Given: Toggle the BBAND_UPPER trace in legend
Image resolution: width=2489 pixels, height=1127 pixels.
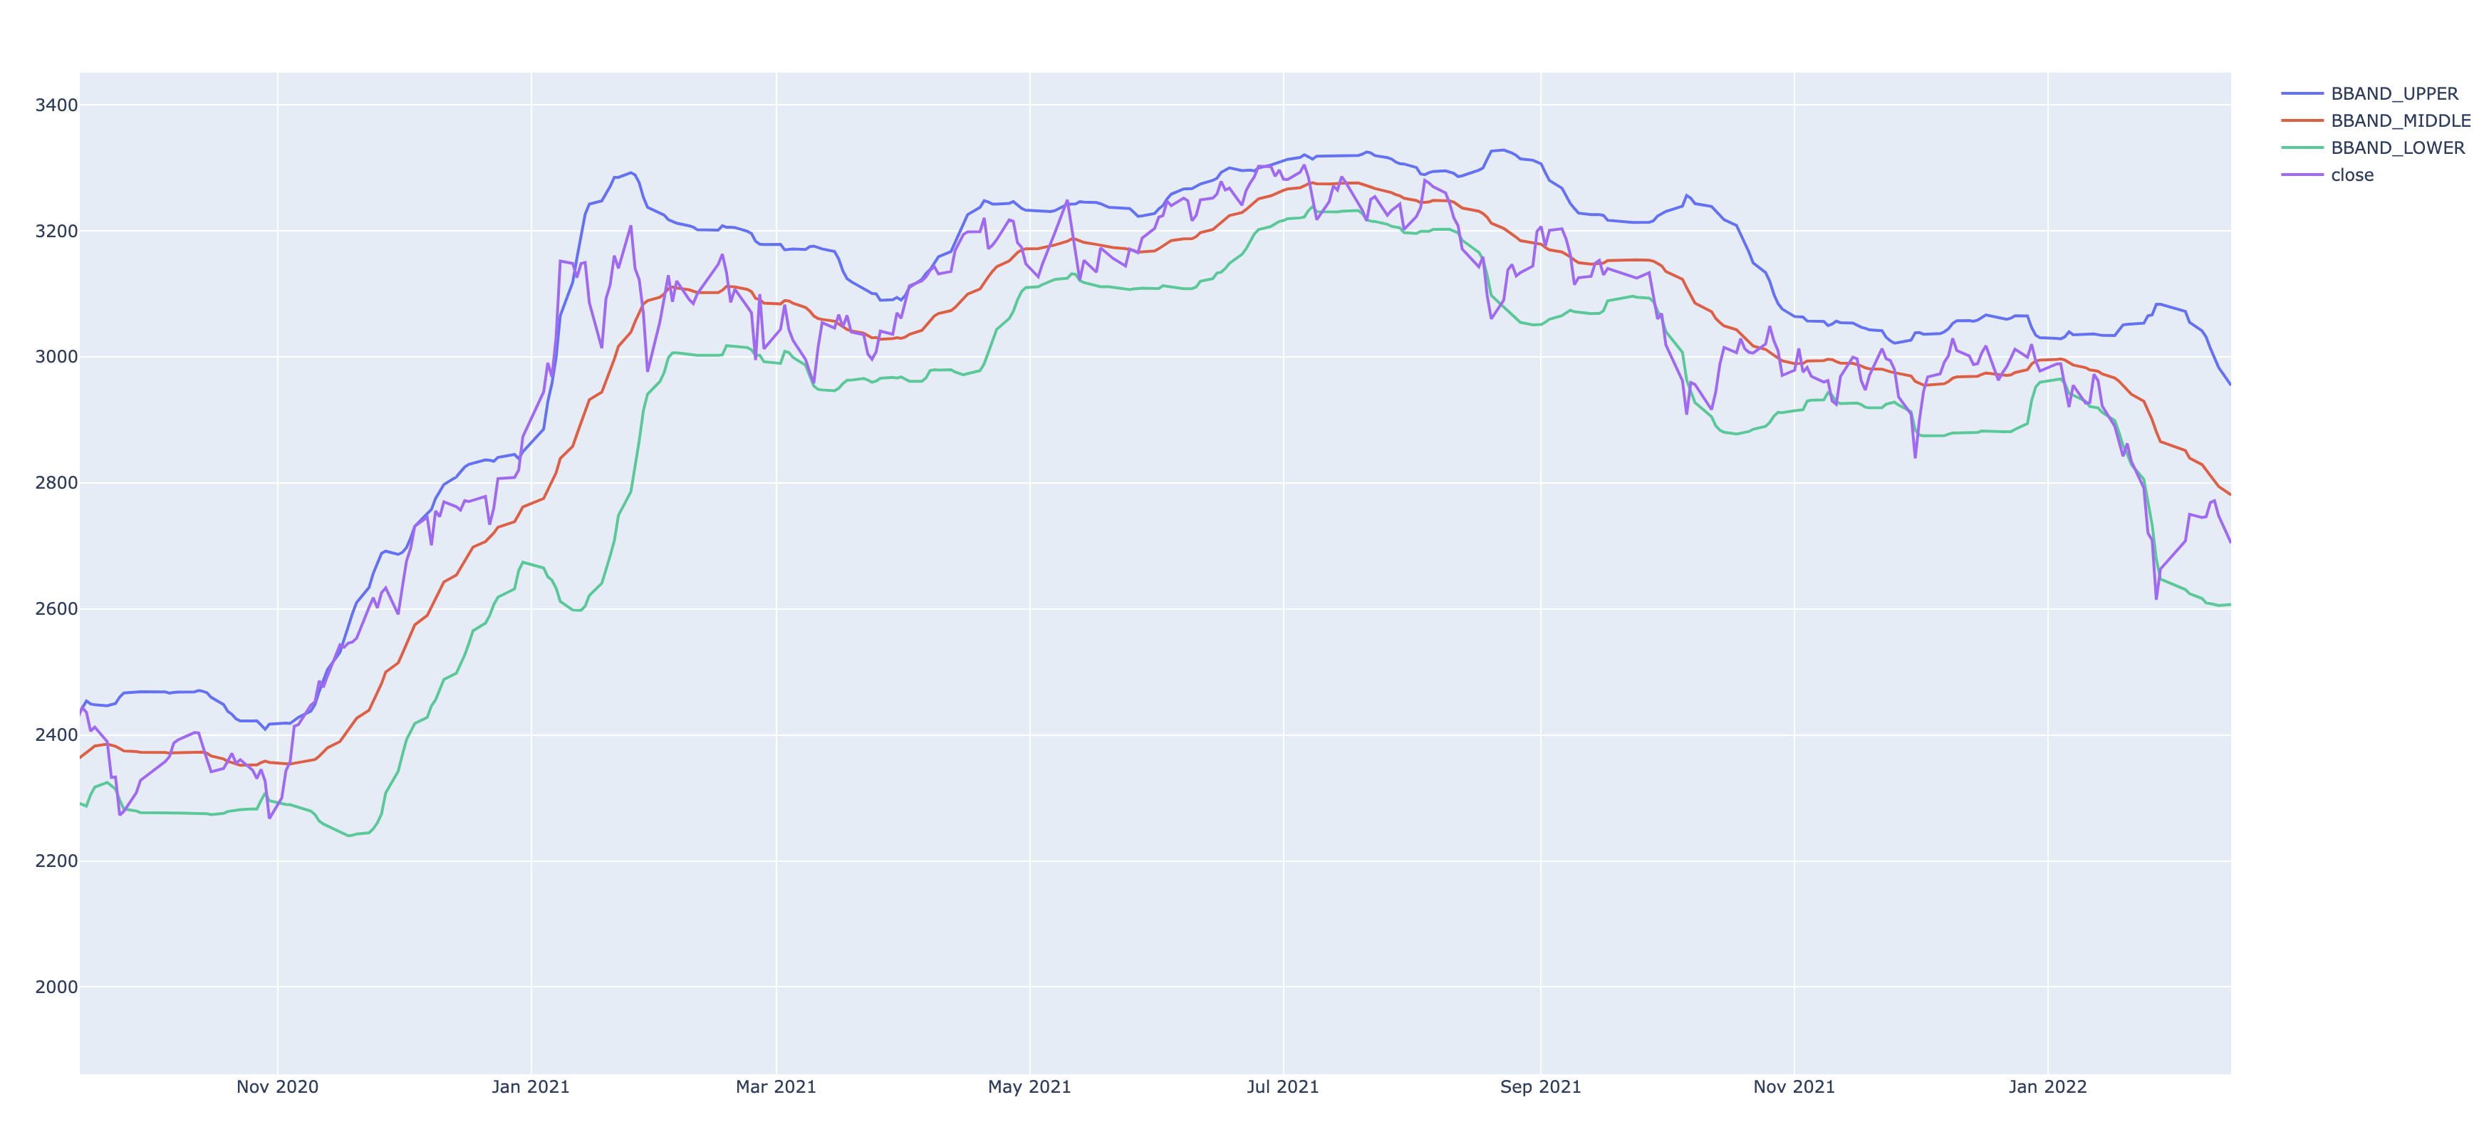Looking at the screenshot, I should (x=2394, y=94).
